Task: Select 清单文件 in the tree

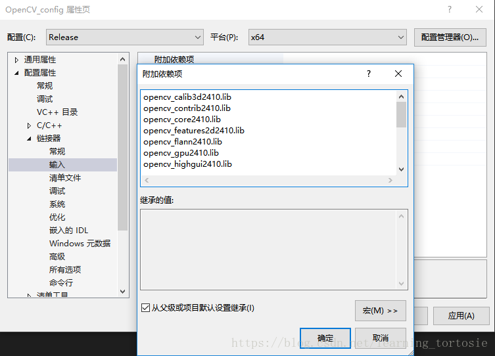Action: [x=65, y=178]
